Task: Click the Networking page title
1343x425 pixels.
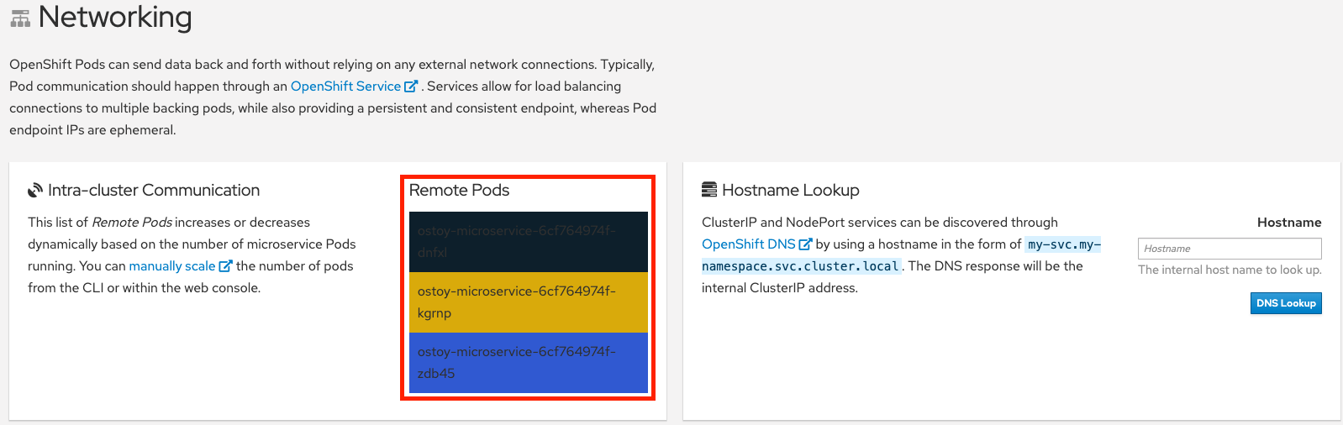Action: click(115, 18)
